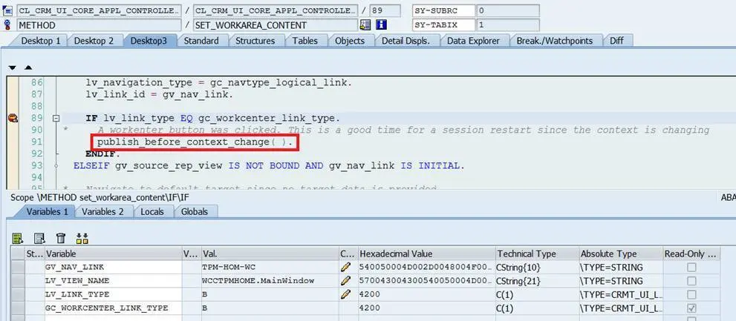Click publish_before_context_change( ) at line 91
736x321 pixels.
(195, 142)
